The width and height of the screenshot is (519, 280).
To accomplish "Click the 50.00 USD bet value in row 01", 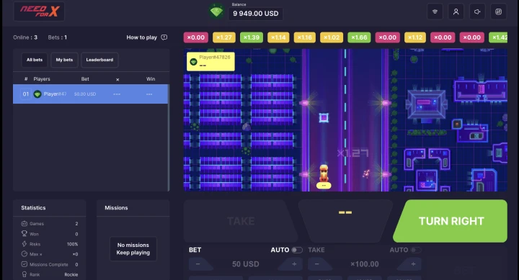I will [85, 94].
